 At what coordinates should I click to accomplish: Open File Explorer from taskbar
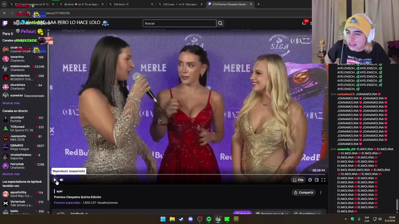[x=172, y=219]
